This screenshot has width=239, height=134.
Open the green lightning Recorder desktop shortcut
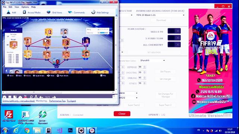43,117
